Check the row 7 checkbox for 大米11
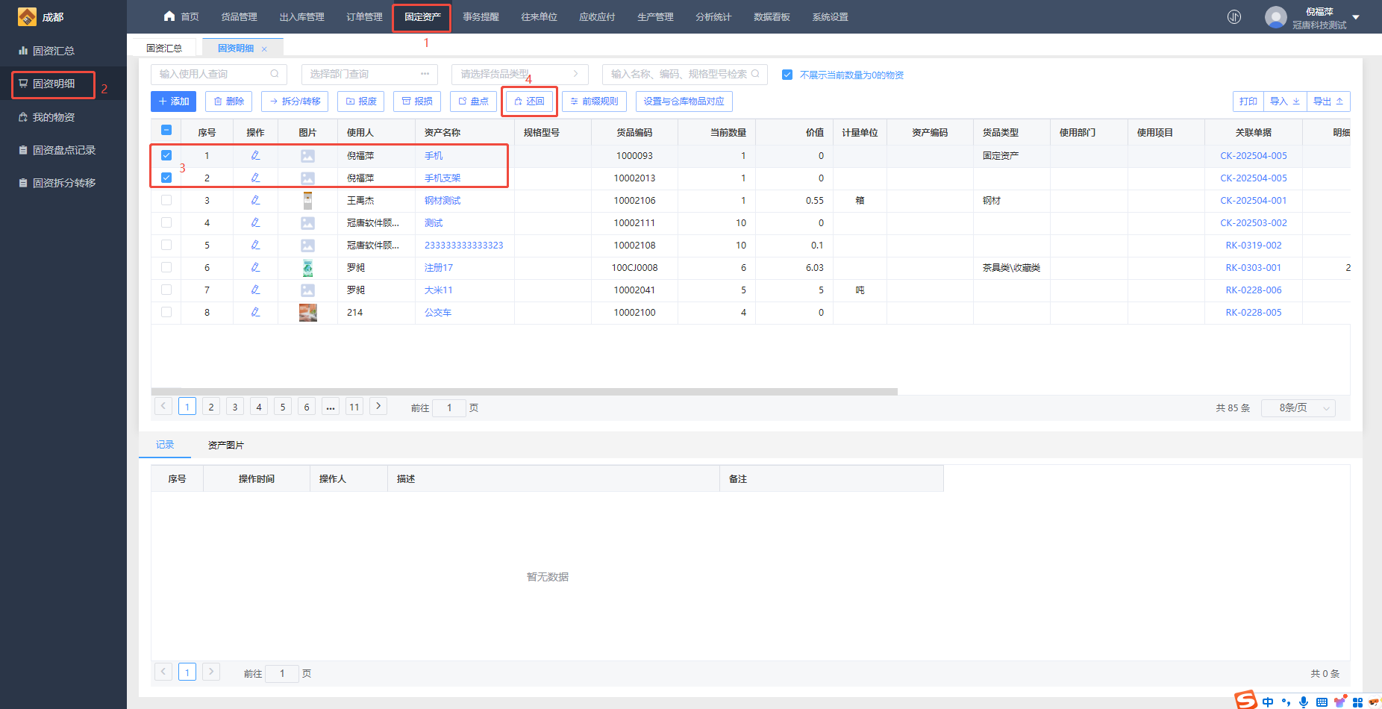 (166, 290)
